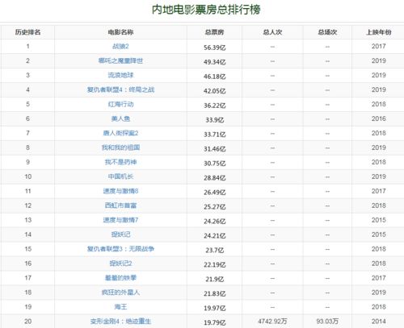Open the 哪吒之魔童降世 movie link
This screenshot has width=404, height=328.
[120, 60]
